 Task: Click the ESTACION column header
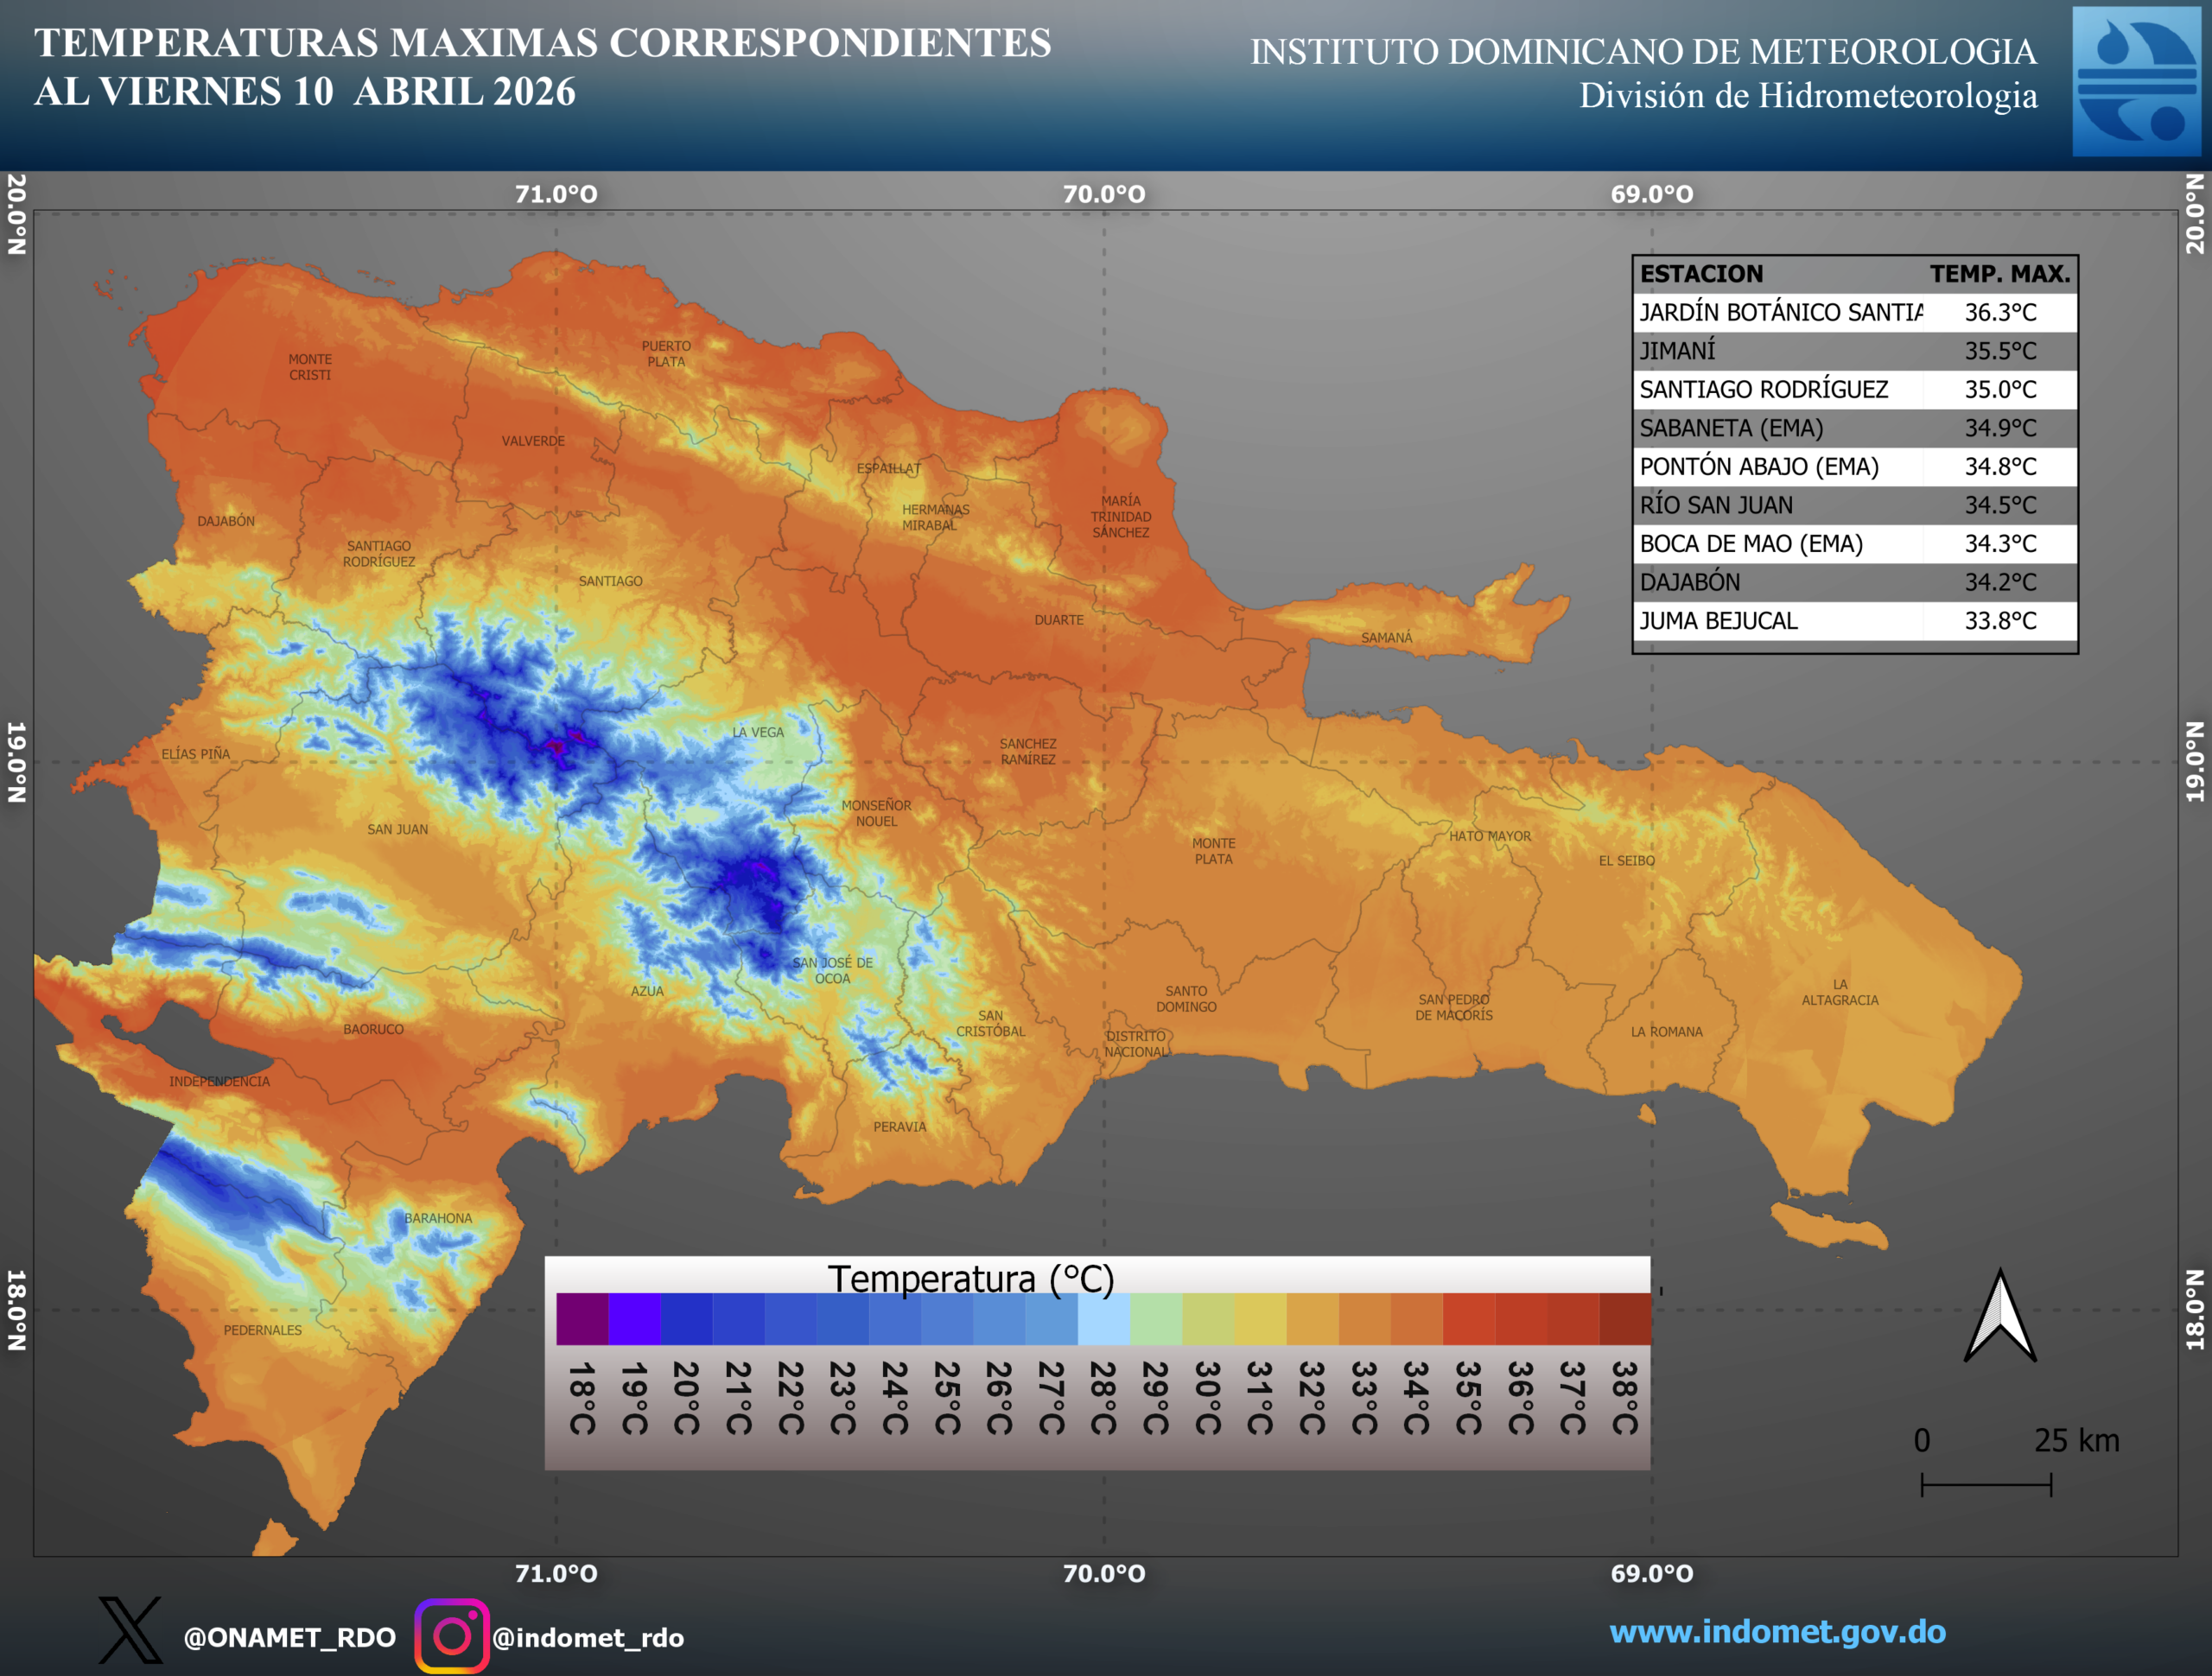point(1701,274)
